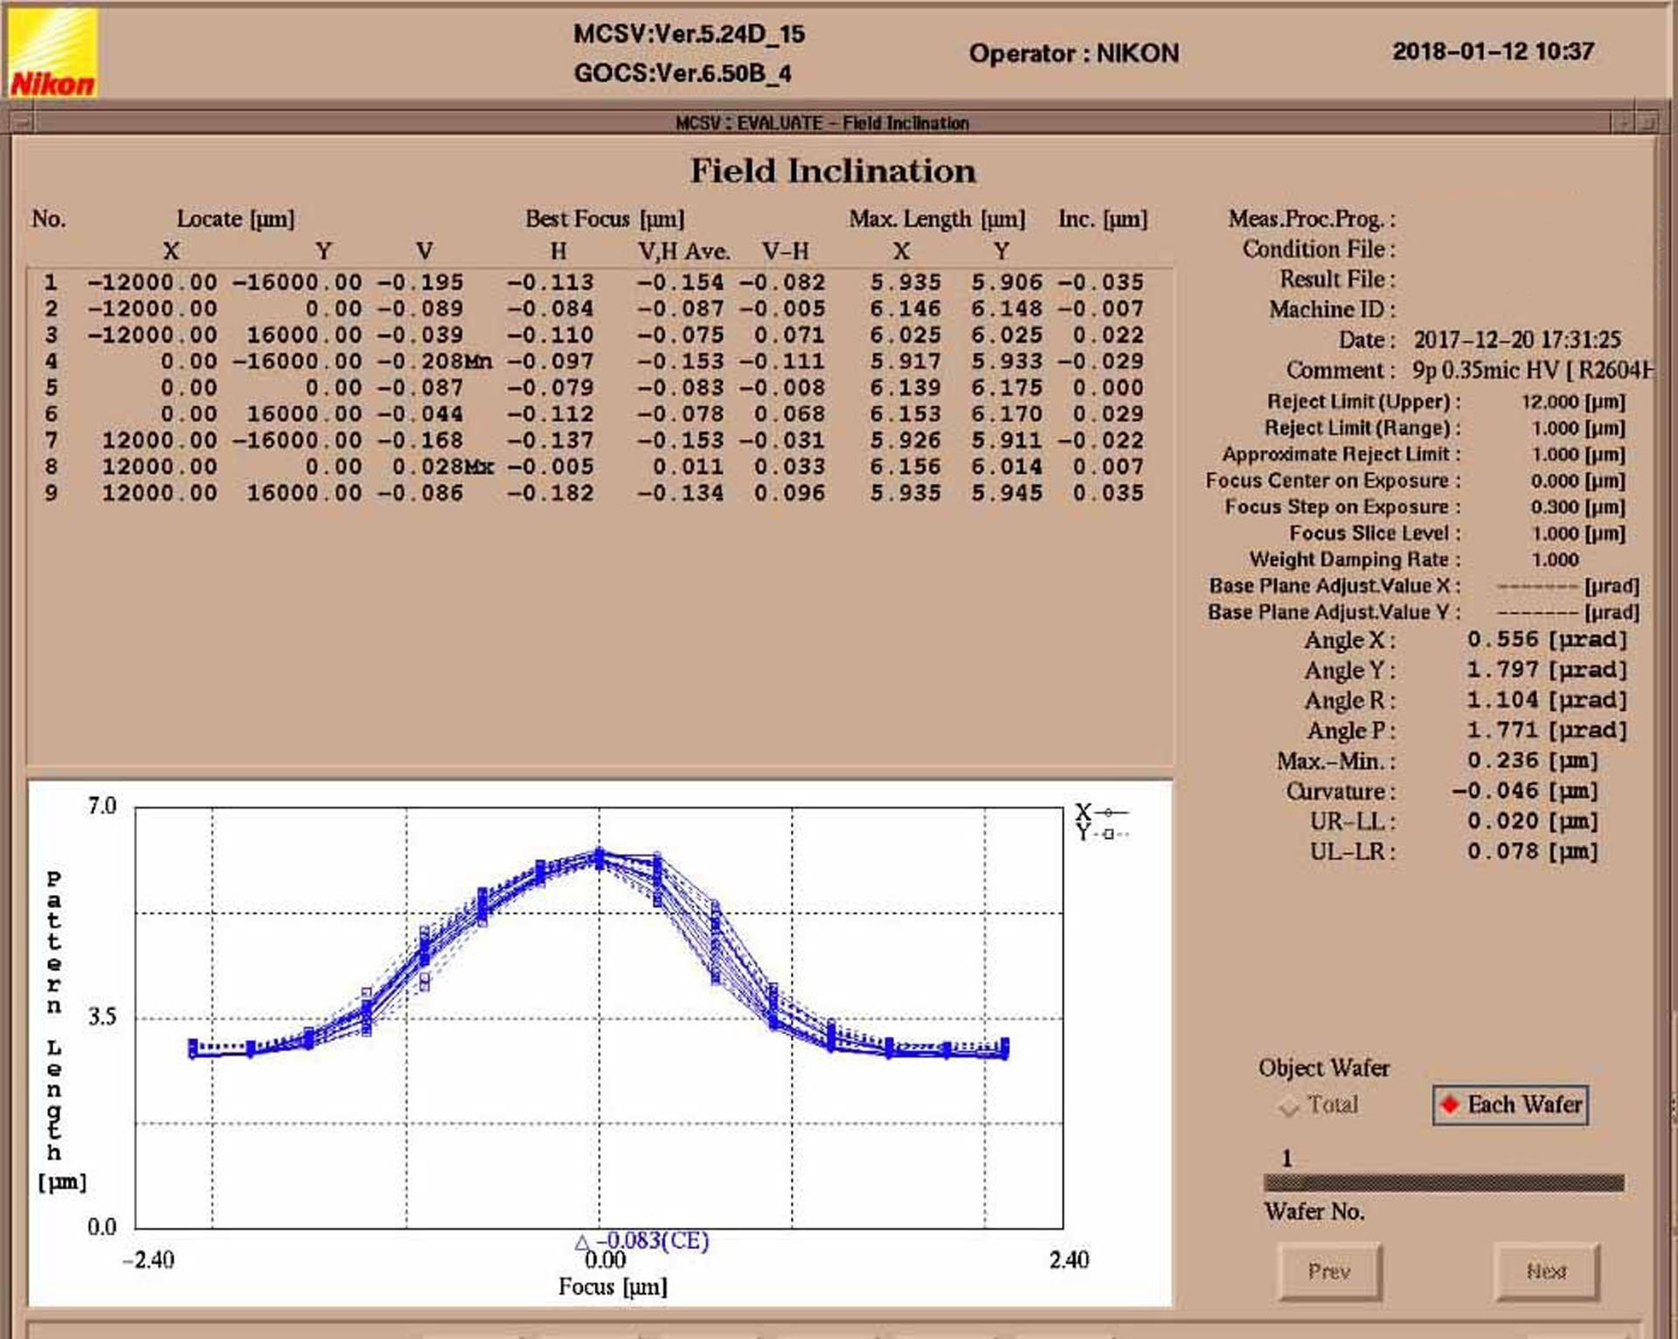Click the Angle P value 1.771

[1502, 730]
